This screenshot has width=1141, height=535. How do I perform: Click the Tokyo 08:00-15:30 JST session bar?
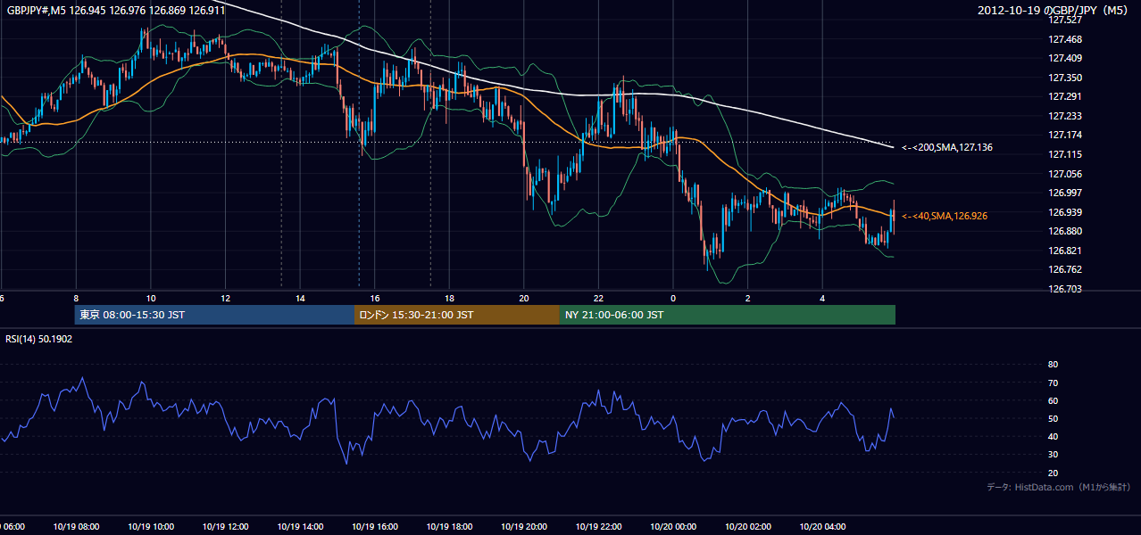(x=214, y=315)
